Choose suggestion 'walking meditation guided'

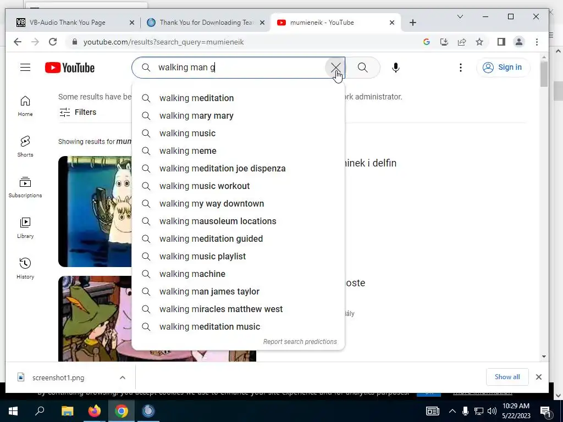point(239,238)
